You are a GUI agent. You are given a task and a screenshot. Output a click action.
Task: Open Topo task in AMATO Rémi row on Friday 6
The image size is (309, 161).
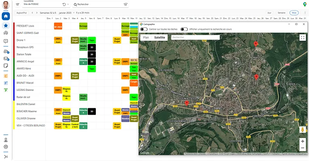click(92, 69)
